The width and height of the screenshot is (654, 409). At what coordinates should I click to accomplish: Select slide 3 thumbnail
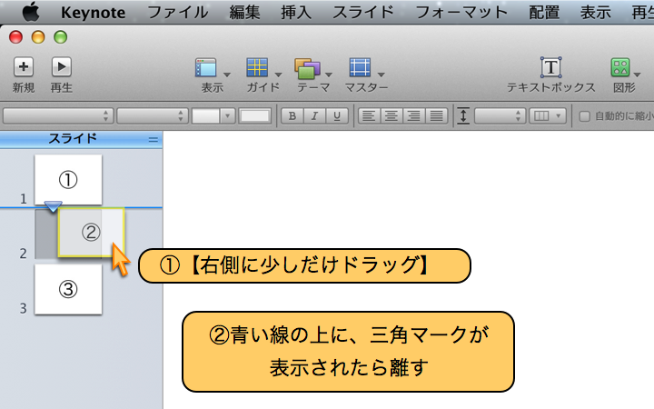[x=68, y=289]
